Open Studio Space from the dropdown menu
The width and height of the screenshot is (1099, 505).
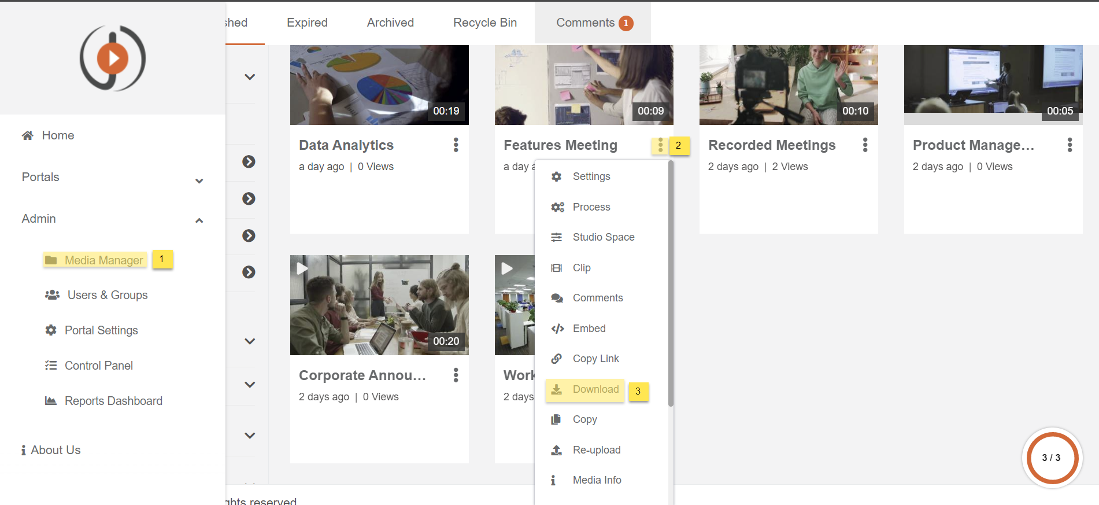pos(603,237)
